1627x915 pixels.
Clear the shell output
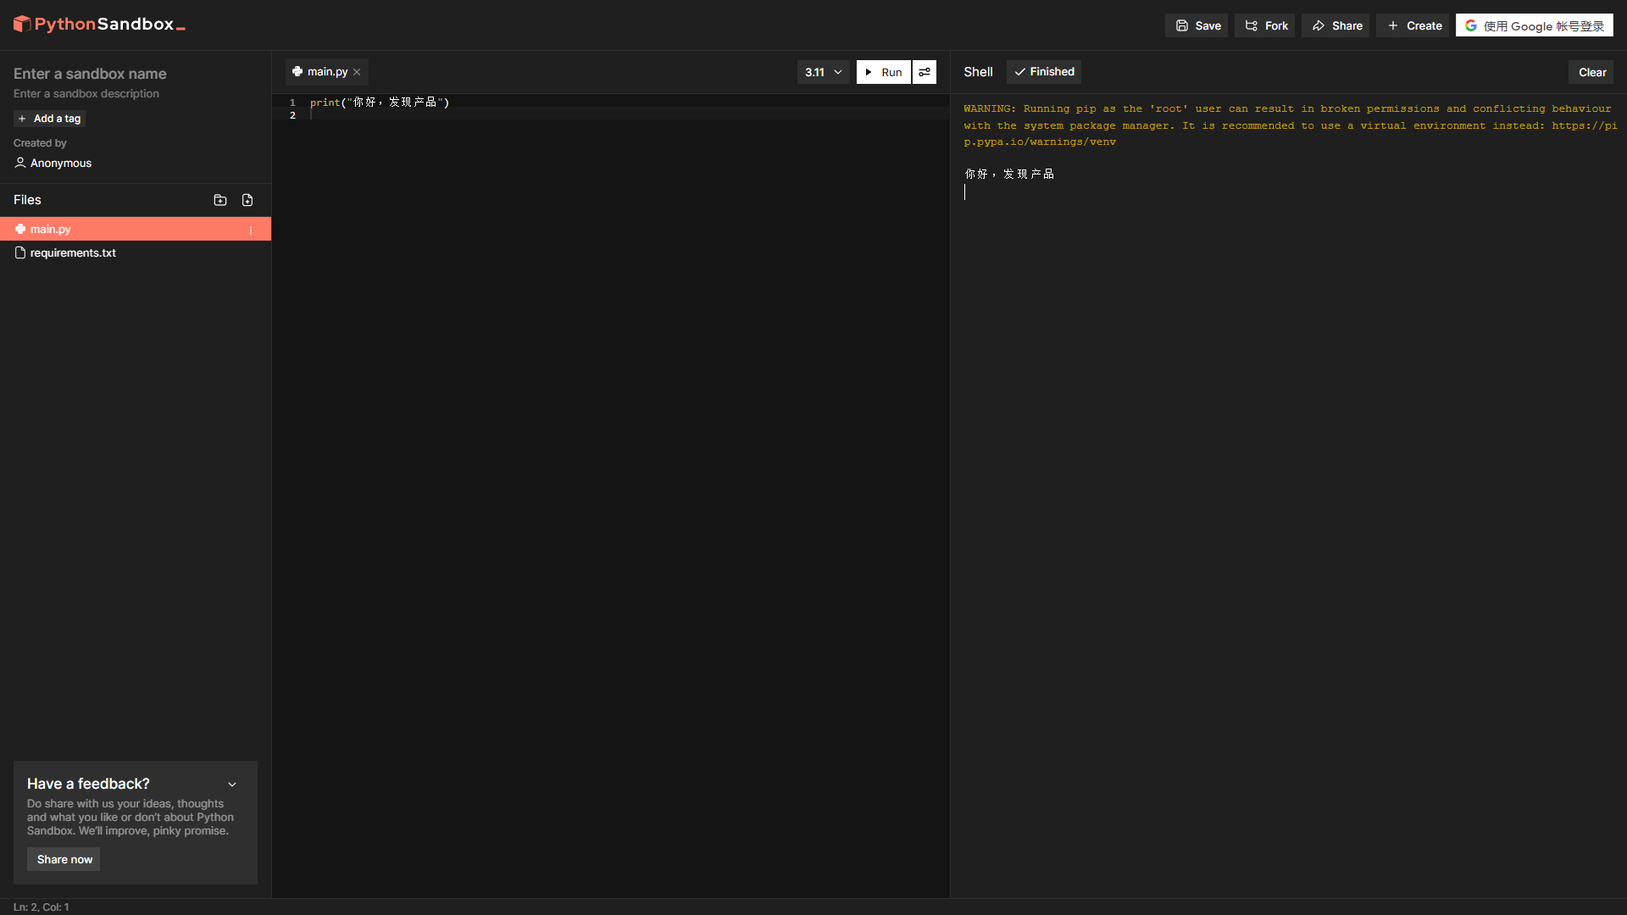click(x=1591, y=72)
